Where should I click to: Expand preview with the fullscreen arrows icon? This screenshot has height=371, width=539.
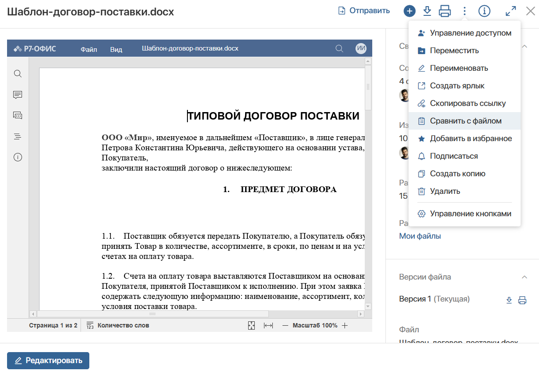click(x=510, y=11)
